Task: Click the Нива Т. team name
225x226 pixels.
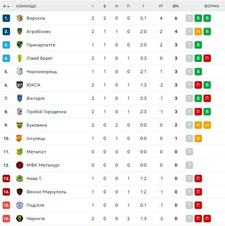Action: tap(34, 178)
